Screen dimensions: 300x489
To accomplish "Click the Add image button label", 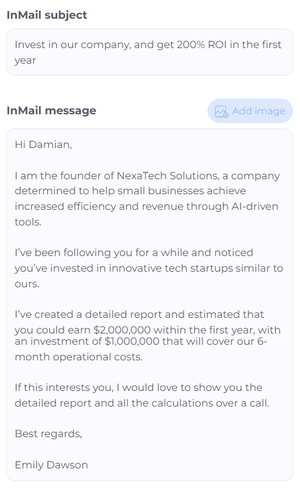I will click(259, 111).
